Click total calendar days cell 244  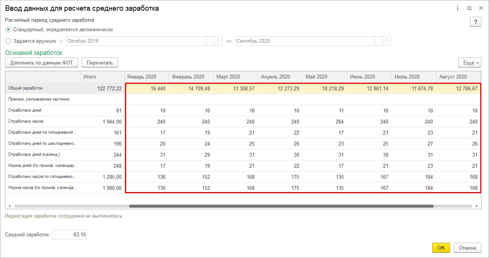tap(102, 155)
